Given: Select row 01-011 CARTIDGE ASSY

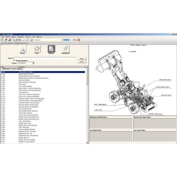Looking at the screenshot, I should click(43, 93).
